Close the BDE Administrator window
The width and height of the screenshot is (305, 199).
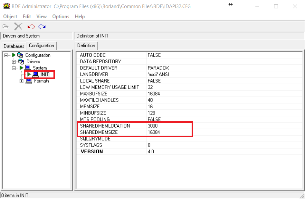[295, 6]
